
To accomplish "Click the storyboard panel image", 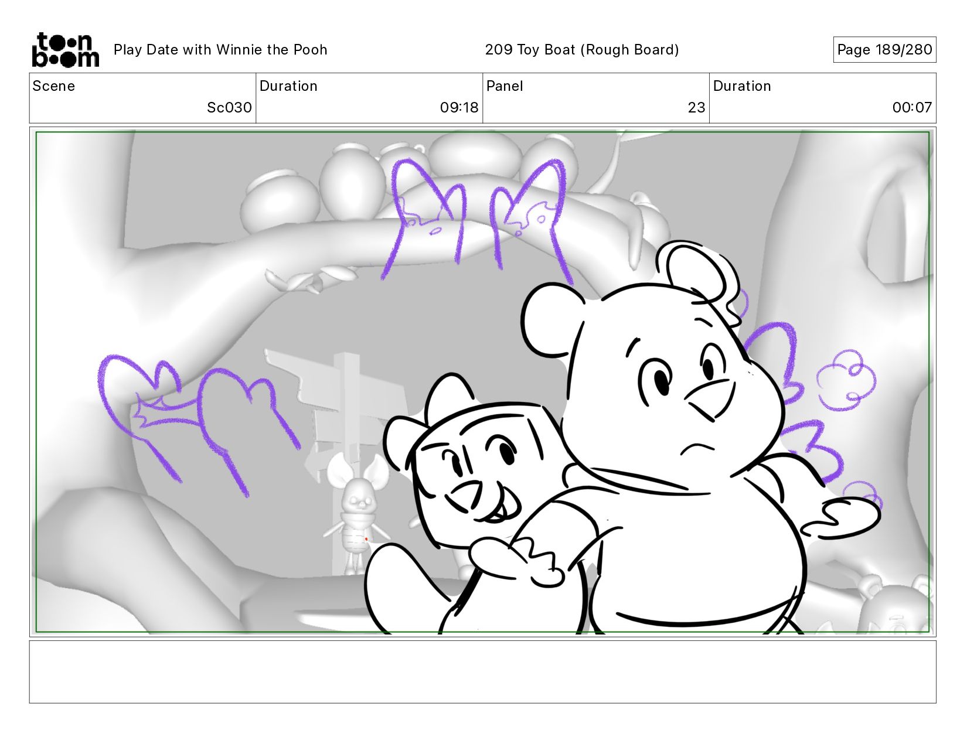I will pos(483,382).
